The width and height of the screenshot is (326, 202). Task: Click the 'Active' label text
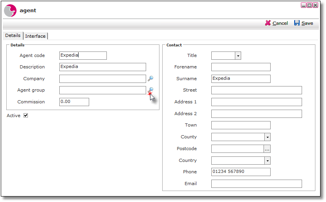click(13, 116)
